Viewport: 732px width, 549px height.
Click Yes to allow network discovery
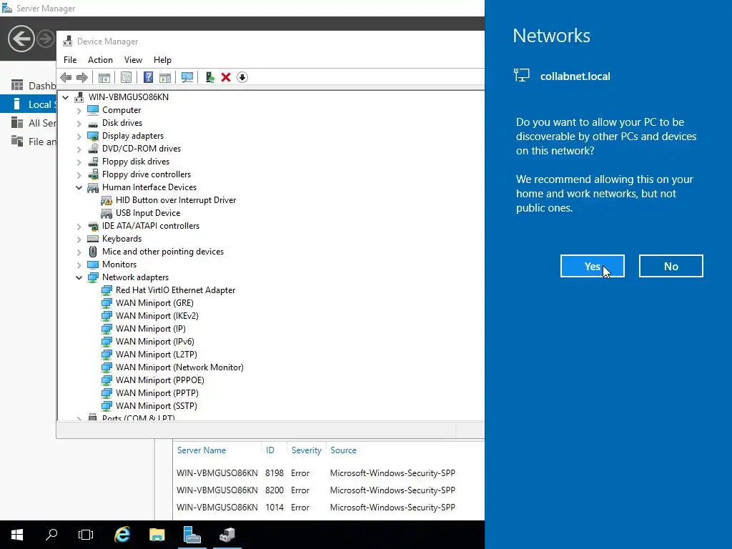592,266
